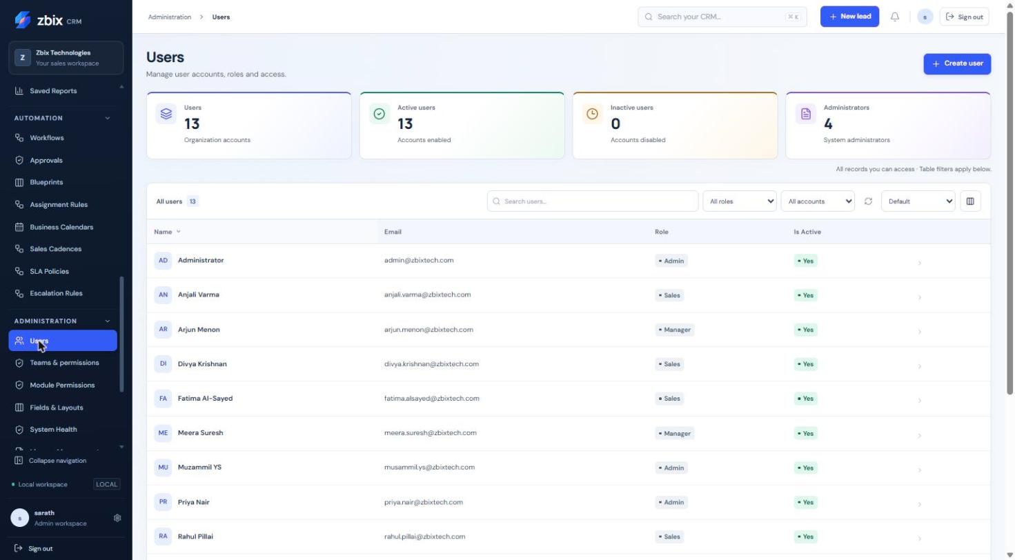The image size is (1015, 560).
Task: Open Teams & permissions in sidebar
Action: [63, 363]
